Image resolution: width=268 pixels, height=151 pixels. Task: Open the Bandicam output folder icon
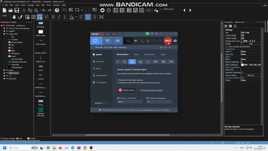152,33
